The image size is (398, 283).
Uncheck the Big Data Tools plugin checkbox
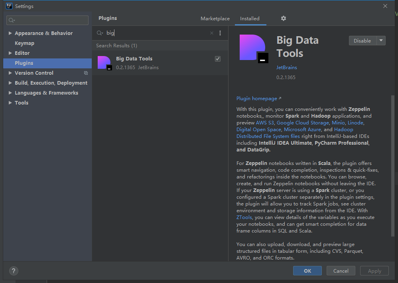click(x=217, y=59)
